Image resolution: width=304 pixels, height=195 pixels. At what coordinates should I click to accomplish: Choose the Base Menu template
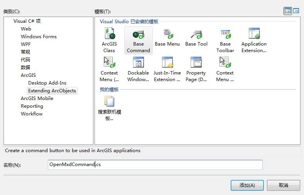tap(167, 38)
